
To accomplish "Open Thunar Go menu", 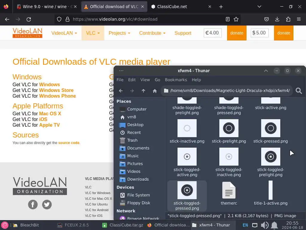I will point(157,80).
